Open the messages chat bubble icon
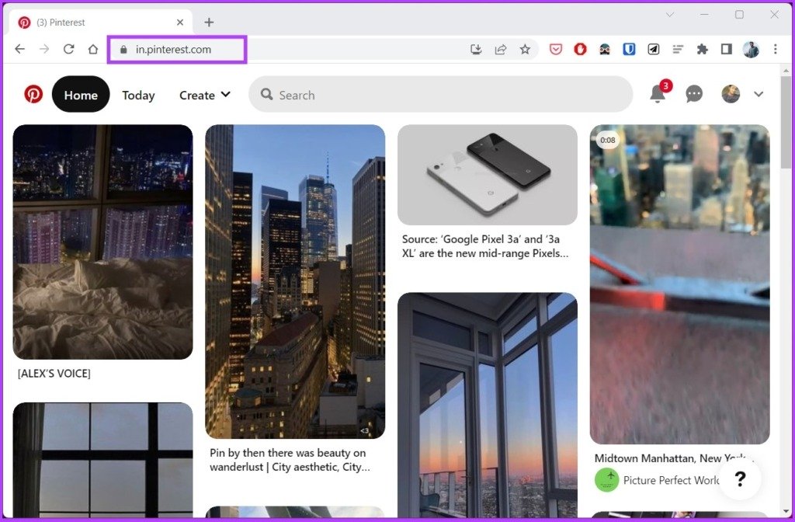 pyautogui.click(x=694, y=94)
